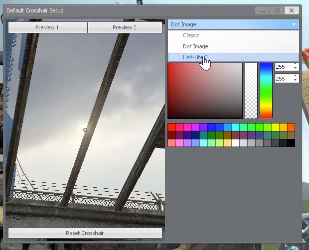Pick the bright yellow palette swatch

coord(275,127)
